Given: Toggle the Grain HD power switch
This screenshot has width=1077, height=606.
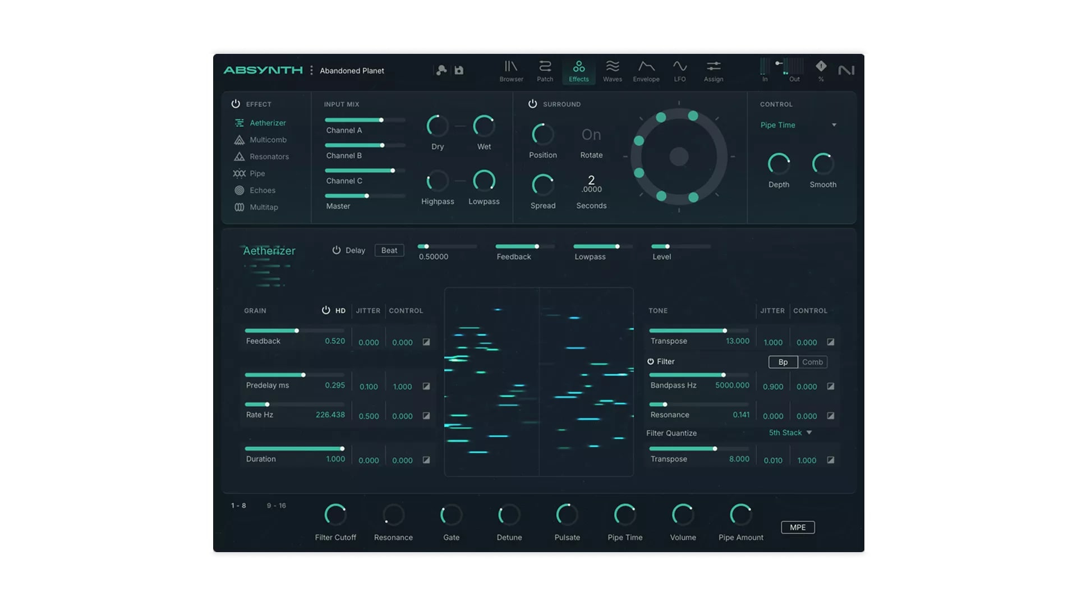Looking at the screenshot, I should click(x=326, y=310).
